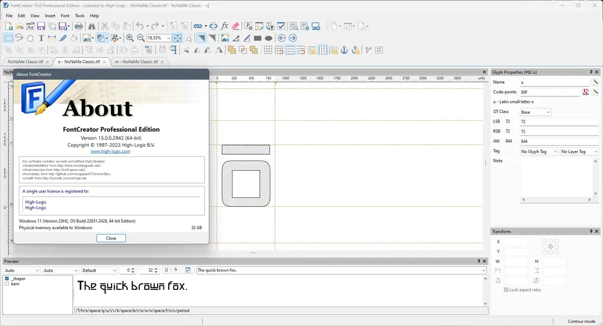
Task: Open the Font menu
Action: 65,16
